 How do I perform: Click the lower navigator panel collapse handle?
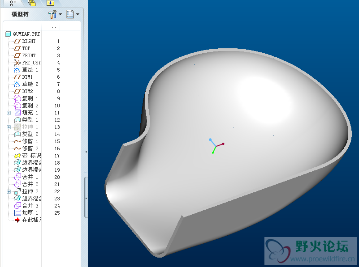[x=86, y=198]
